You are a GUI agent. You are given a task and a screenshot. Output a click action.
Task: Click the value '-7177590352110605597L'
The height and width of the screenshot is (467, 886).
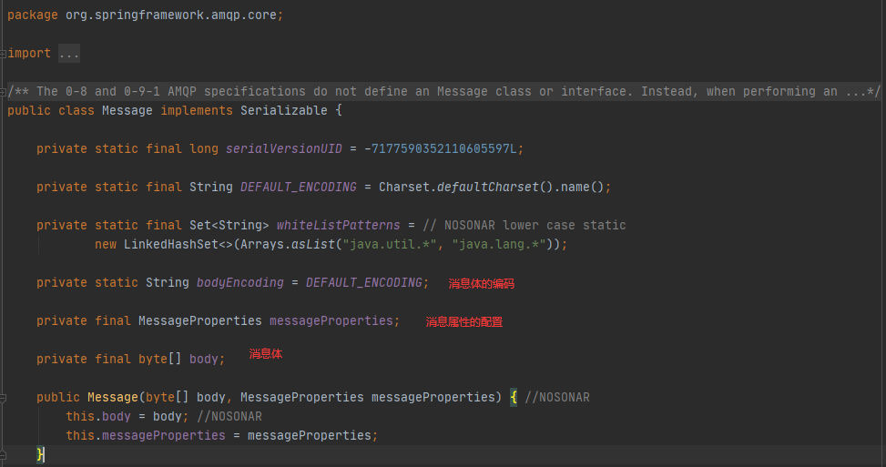point(440,149)
